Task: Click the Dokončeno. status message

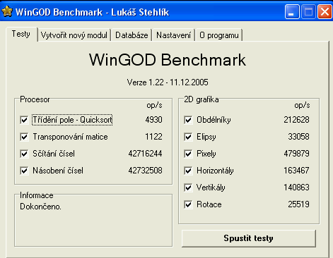Action: tap(40, 207)
